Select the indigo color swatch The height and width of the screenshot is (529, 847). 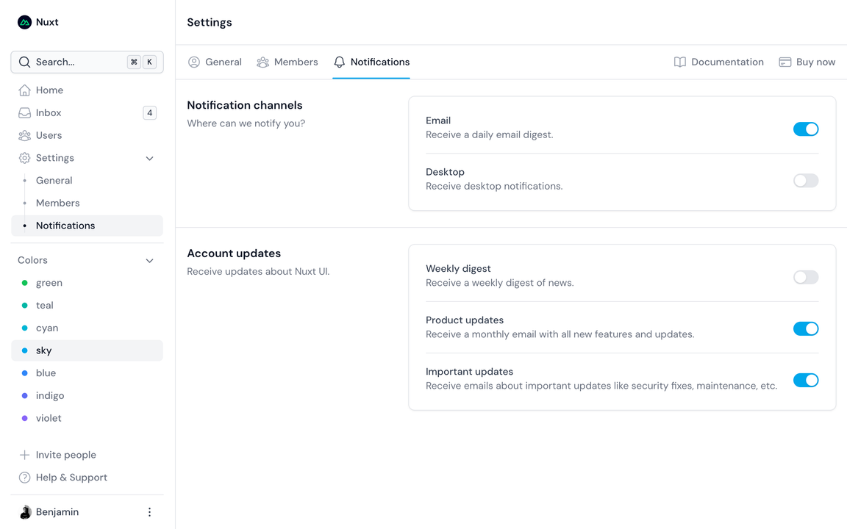click(50, 395)
